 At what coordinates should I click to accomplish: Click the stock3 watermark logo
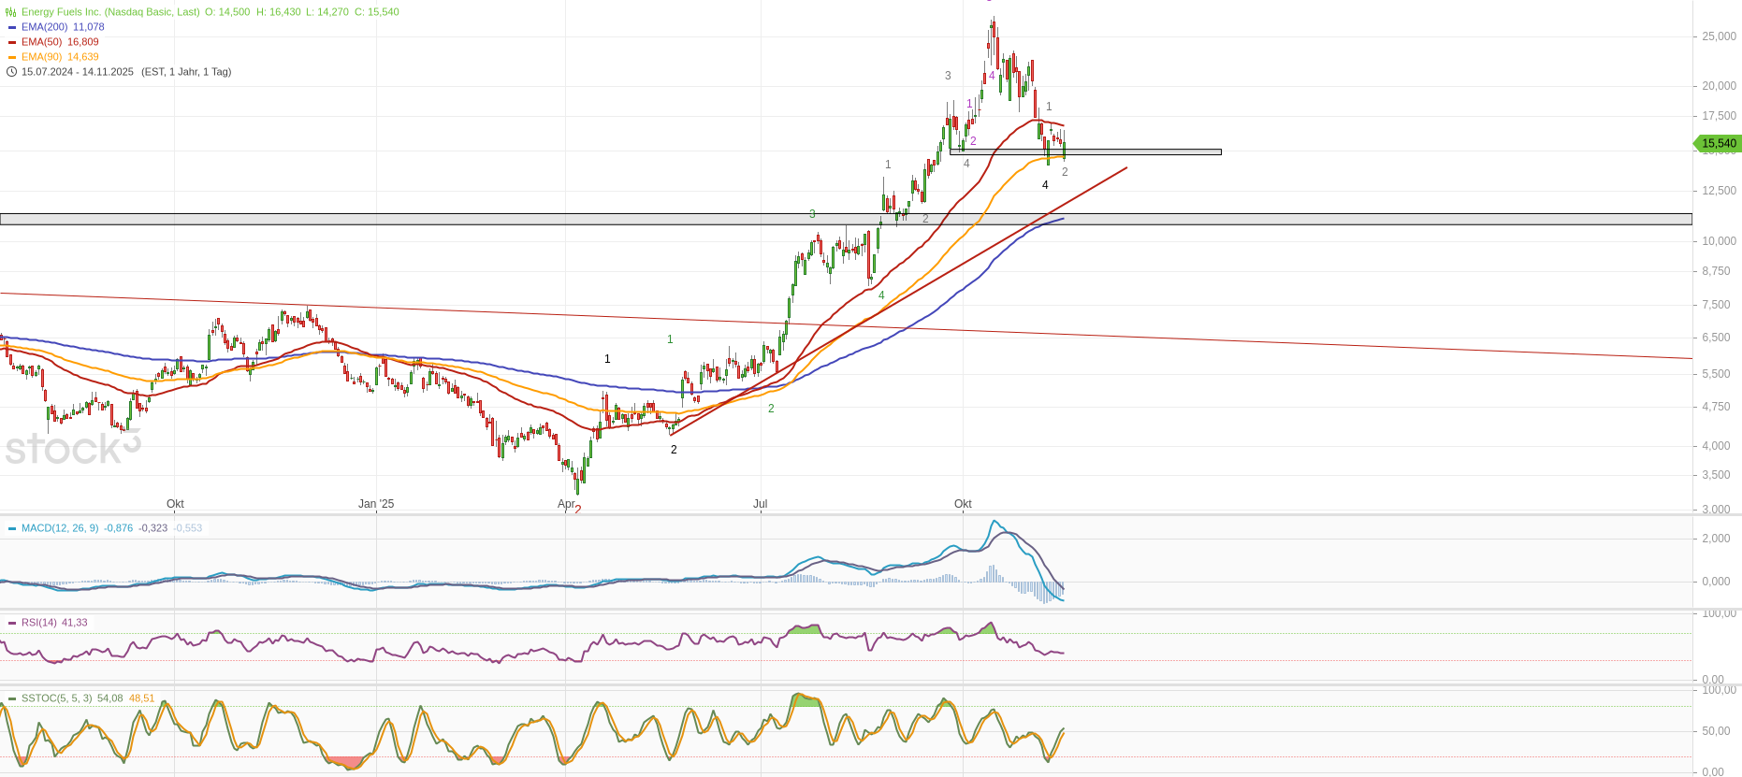pos(71,448)
